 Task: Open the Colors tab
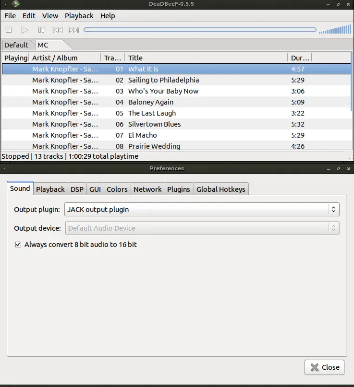tap(117, 189)
